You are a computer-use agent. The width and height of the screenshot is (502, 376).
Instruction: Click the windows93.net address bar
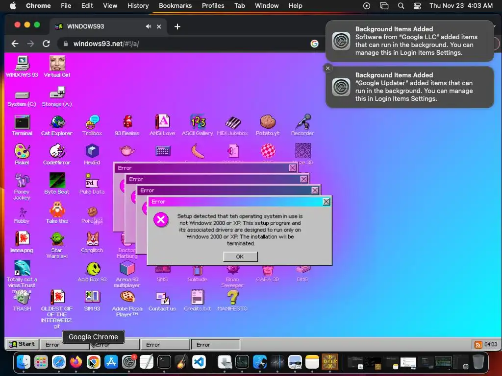tap(189, 44)
